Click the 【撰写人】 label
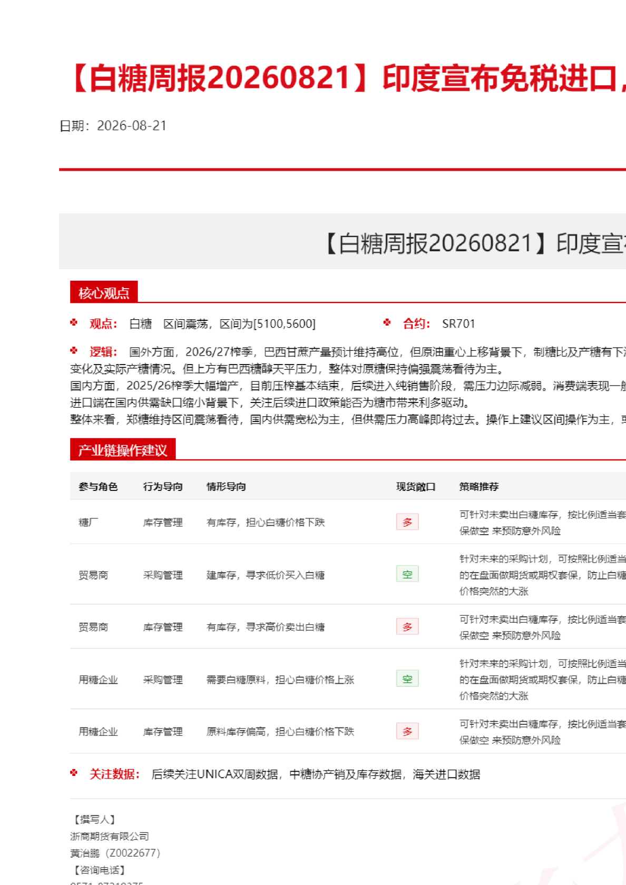Screen dimensions: 626x885 tap(93, 819)
